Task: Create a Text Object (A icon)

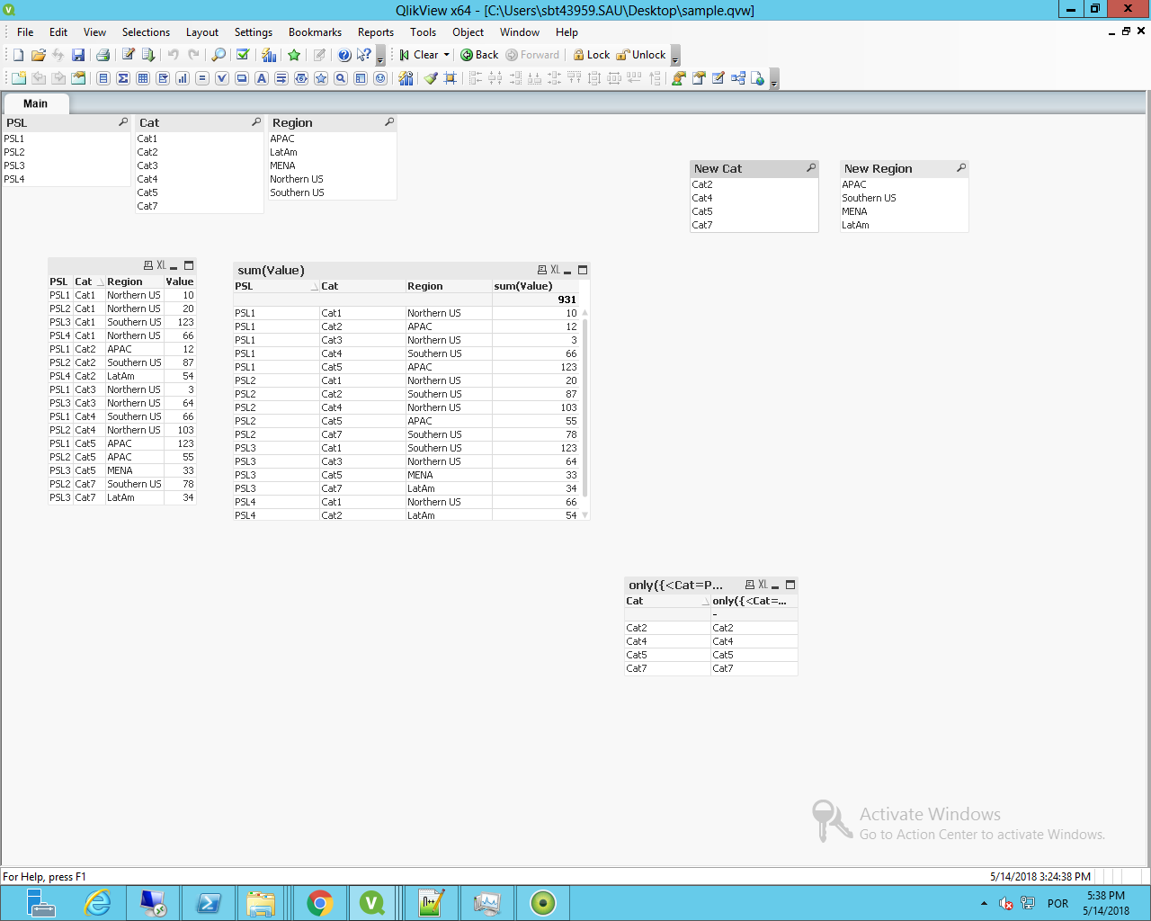Action: coord(262,78)
